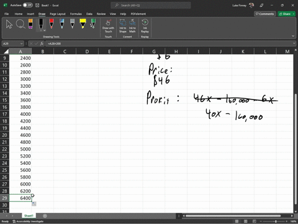Click cell A12 containing 3000
This screenshot has width=298, height=224.
[20, 79]
